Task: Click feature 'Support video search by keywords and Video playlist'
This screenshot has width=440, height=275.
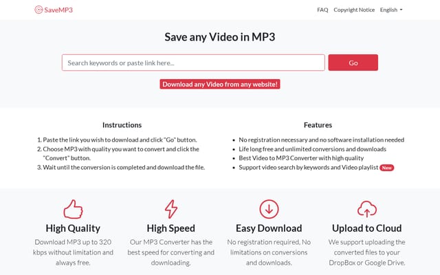Action: click(x=309, y=168)
